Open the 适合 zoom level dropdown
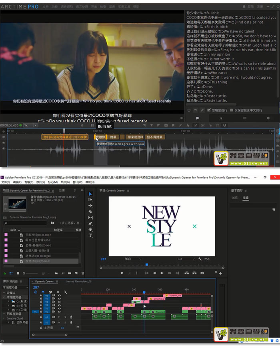 pyautogui.click(x=133, y=259)
